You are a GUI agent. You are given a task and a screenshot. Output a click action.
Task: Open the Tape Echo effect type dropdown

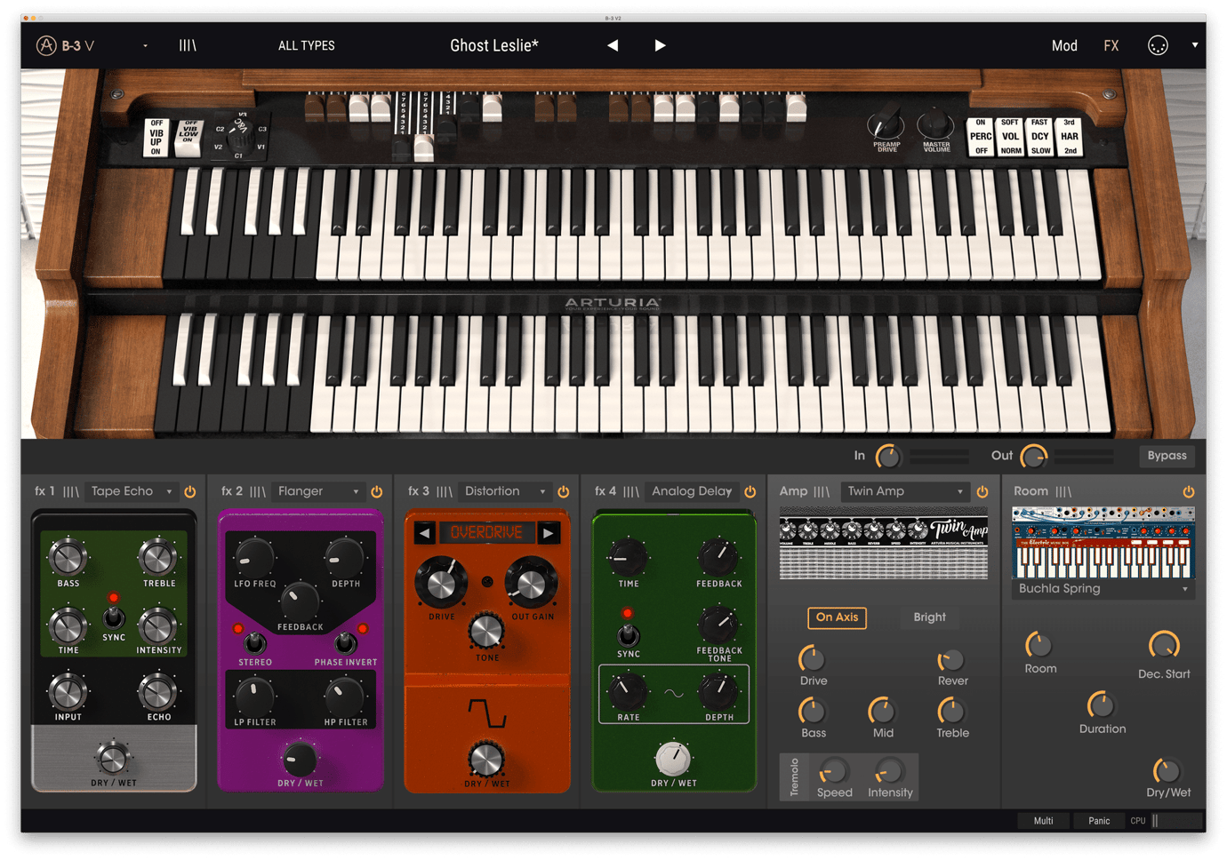coord(132,491)
